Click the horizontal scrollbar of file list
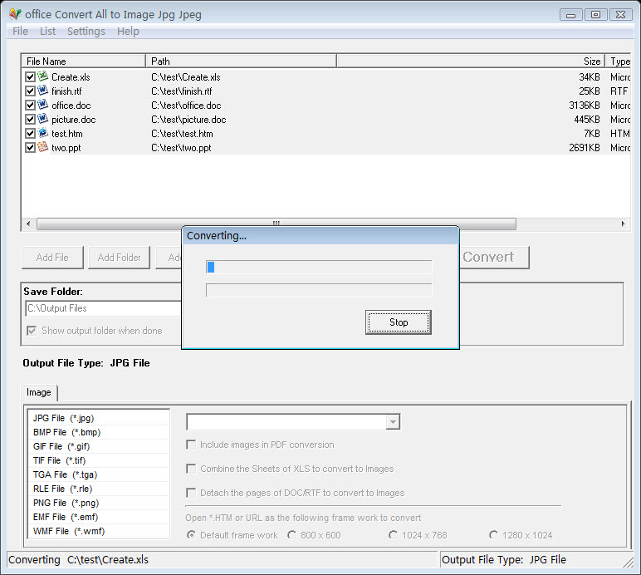Screen dimensions: 641x575 [x=276, y=224]
